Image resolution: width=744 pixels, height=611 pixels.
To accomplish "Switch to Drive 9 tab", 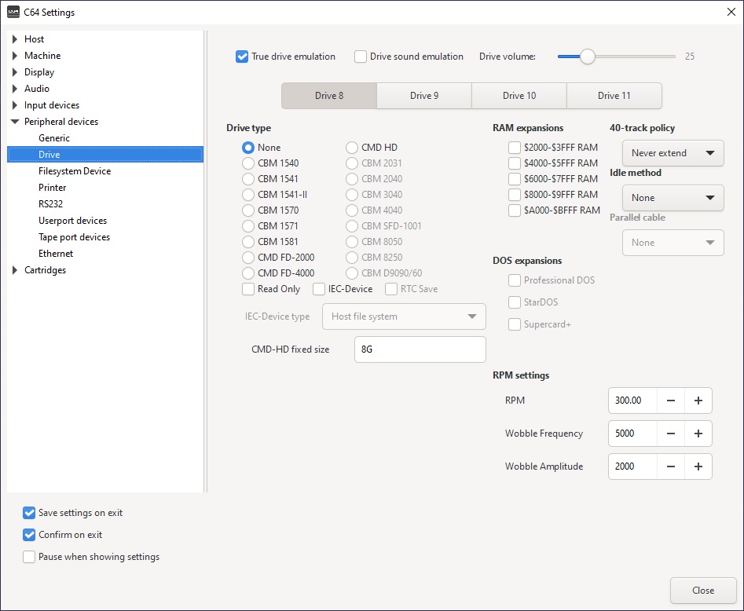I will (424, 96).
